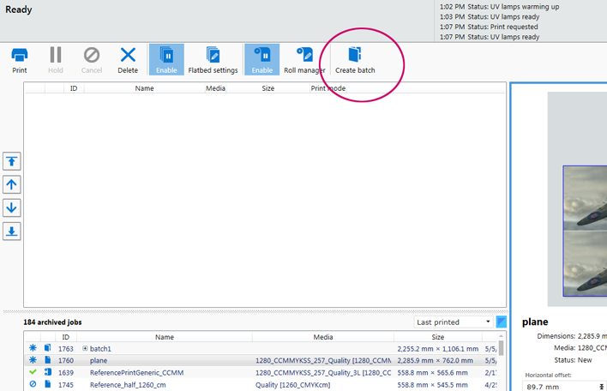Toggle the blue archive filter button
Viewport: 607px width, 391px height.
pos(502,322)
